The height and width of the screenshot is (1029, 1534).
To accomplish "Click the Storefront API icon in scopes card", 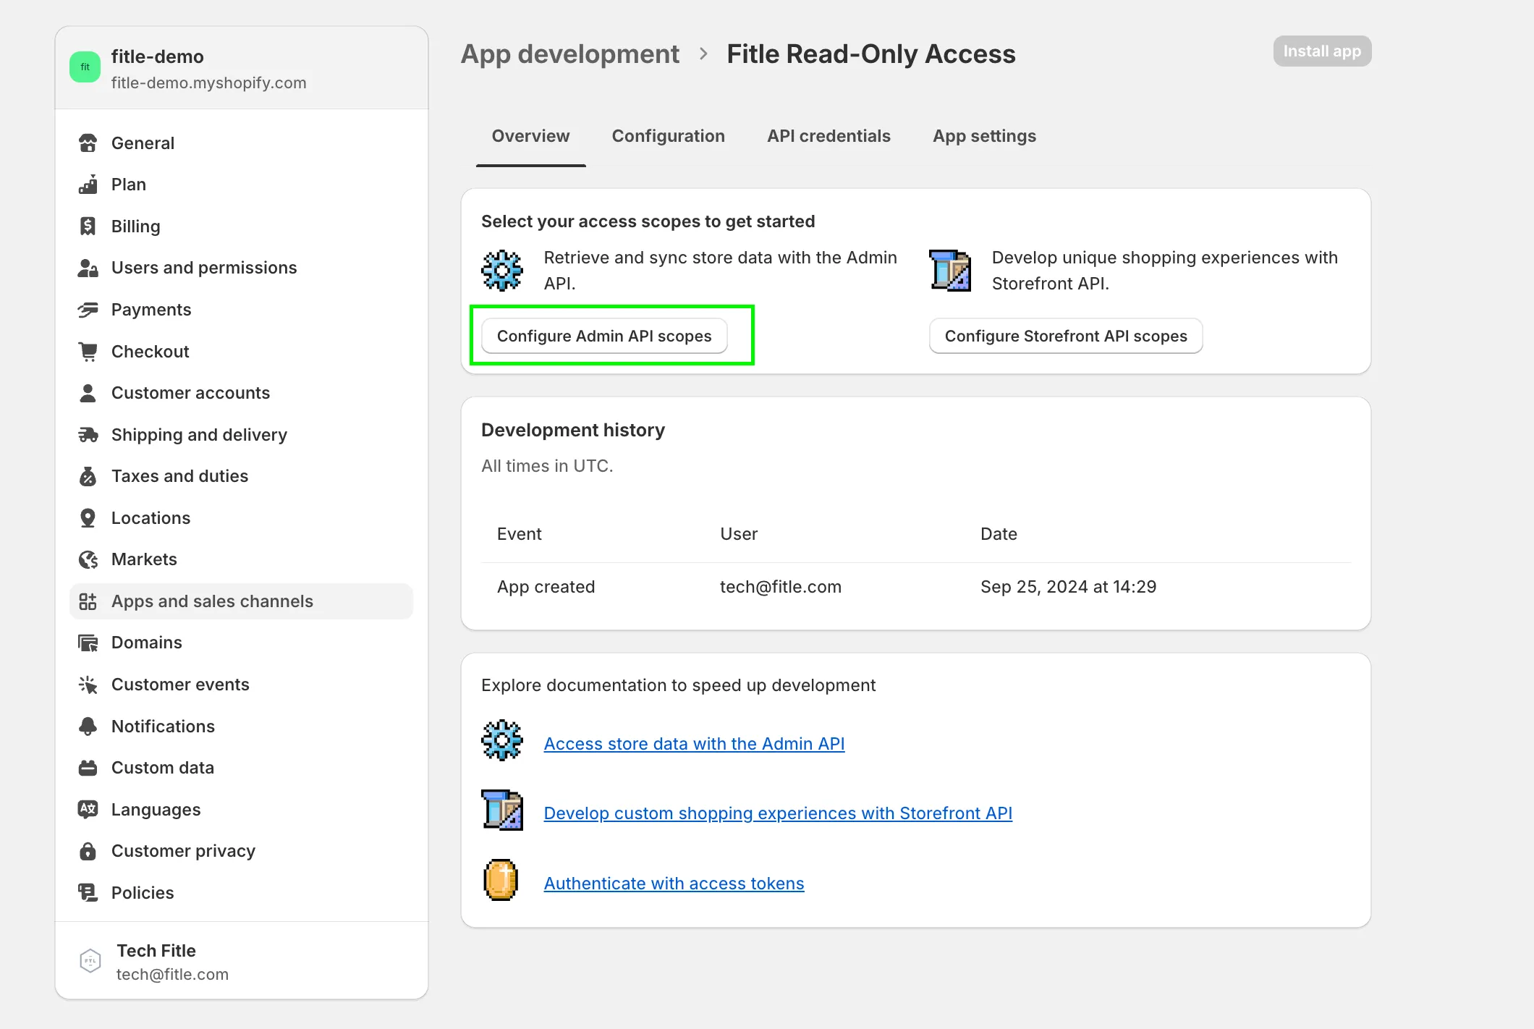I will (950, 271).
